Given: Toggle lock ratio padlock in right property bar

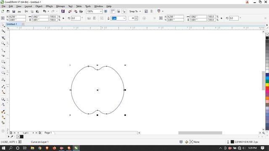Looking at the screenshot, I should [222, 18].
